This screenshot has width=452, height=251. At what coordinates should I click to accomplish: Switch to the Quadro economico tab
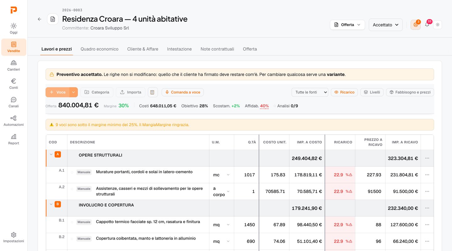pyautogui.click(x=100, y=49)
